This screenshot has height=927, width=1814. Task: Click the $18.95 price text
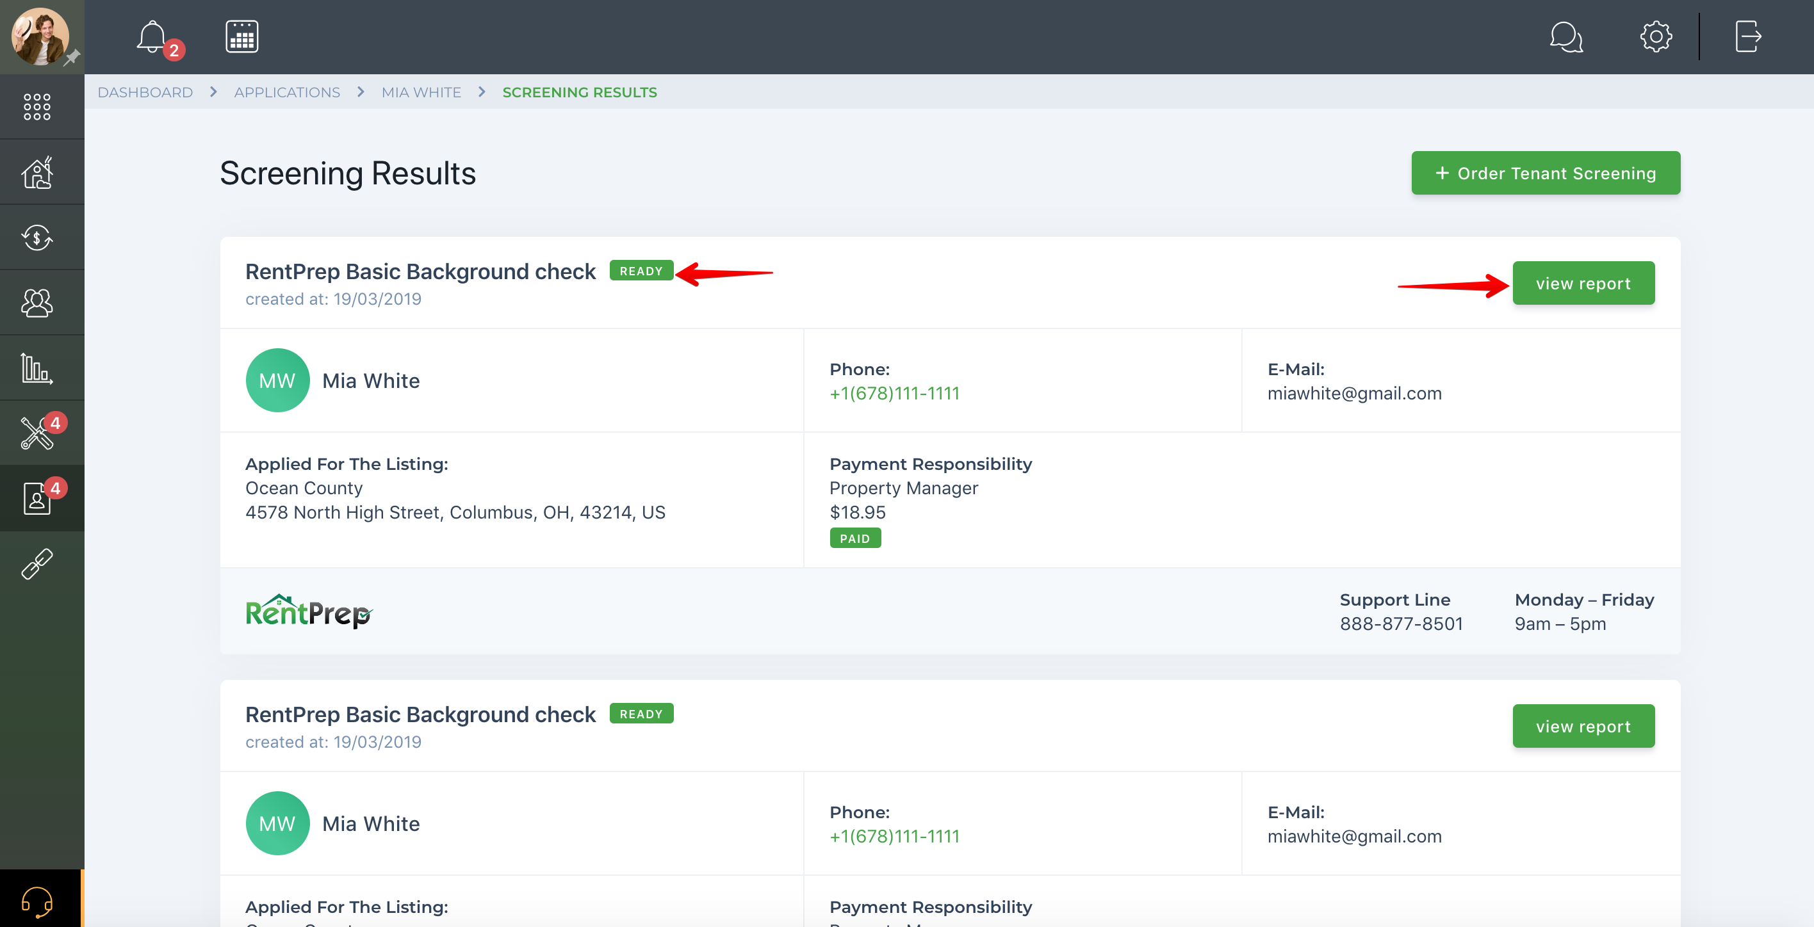click(x=858, y=512)
